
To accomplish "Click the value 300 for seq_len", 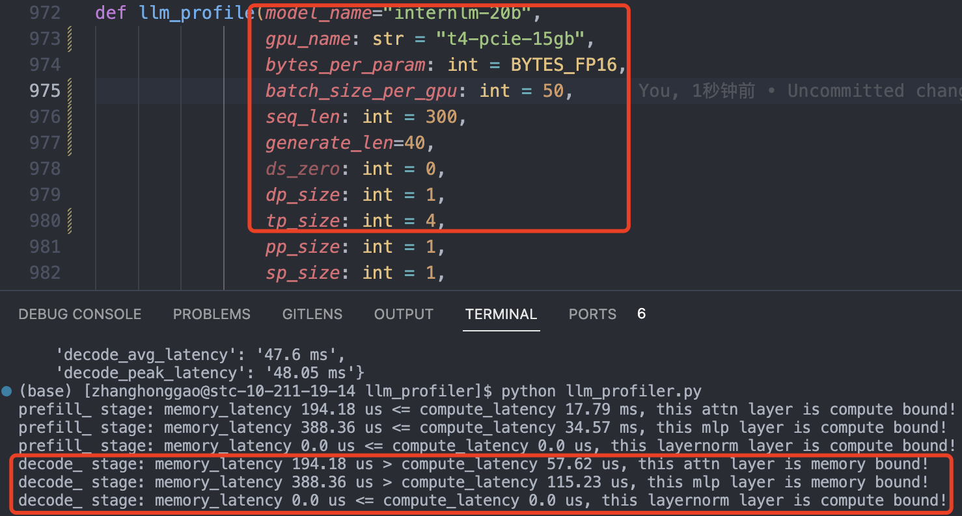I will coord(441,117).
